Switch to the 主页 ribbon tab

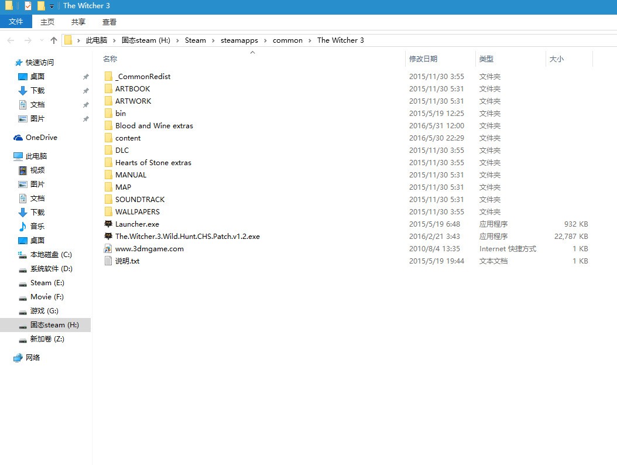coord(47,22)
